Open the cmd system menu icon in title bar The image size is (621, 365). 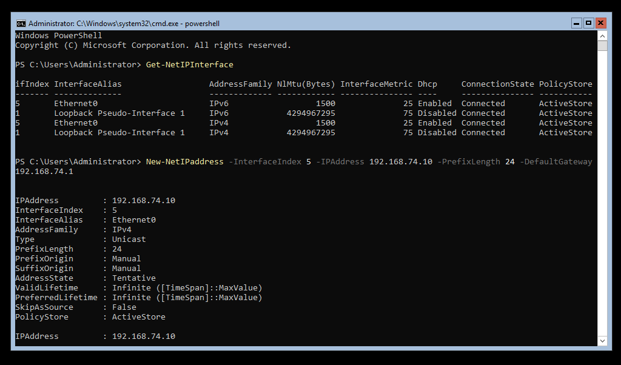pos(21,24)
